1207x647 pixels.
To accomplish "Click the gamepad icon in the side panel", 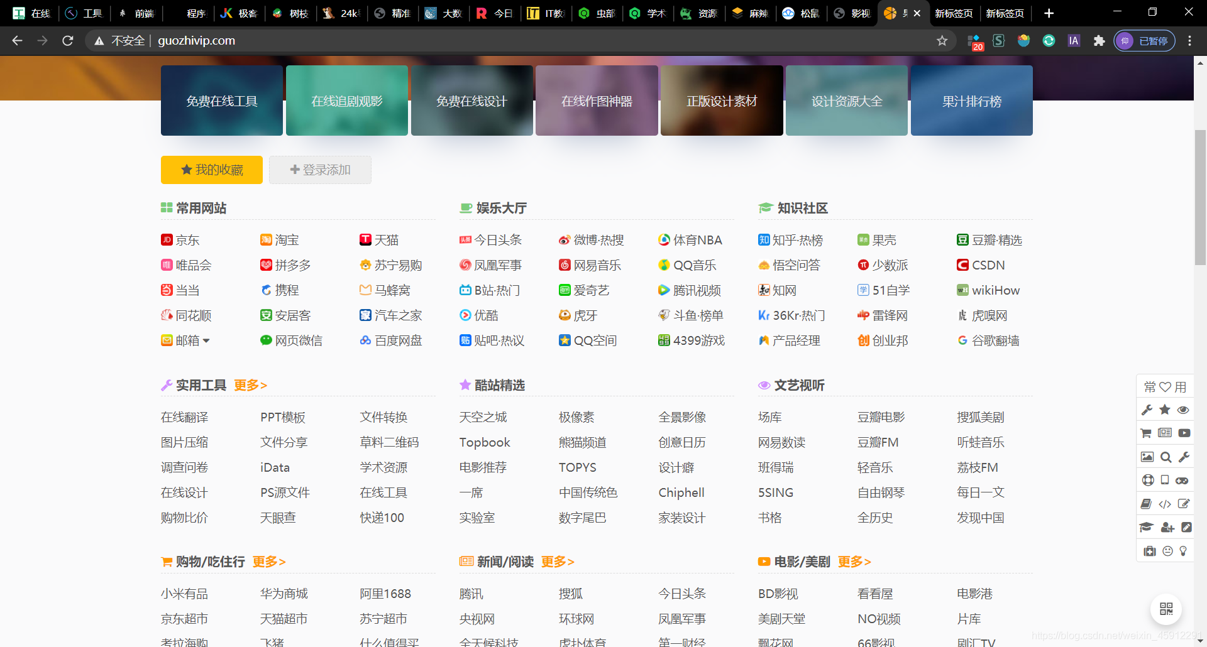I will [1182, 480].
